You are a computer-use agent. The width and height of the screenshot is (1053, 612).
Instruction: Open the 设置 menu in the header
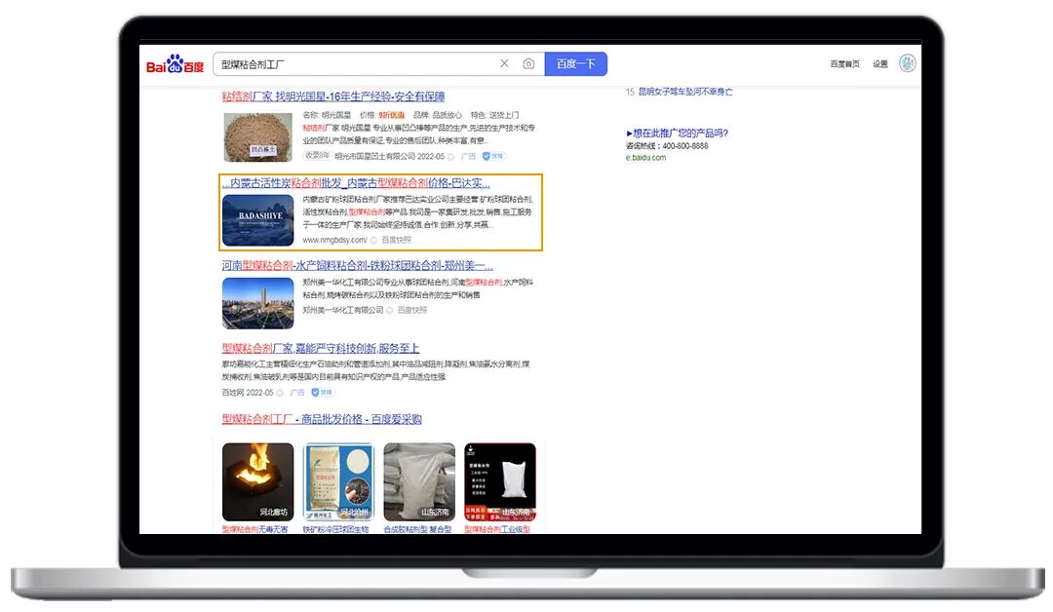pos(879,63)
